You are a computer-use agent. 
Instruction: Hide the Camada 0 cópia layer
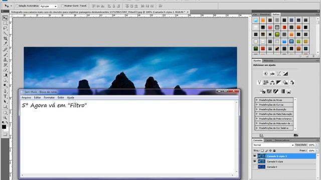click(x=255, y=161)
